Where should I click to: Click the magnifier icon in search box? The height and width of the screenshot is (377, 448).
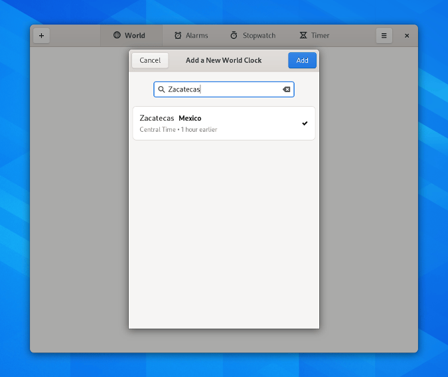coord(161,89)
